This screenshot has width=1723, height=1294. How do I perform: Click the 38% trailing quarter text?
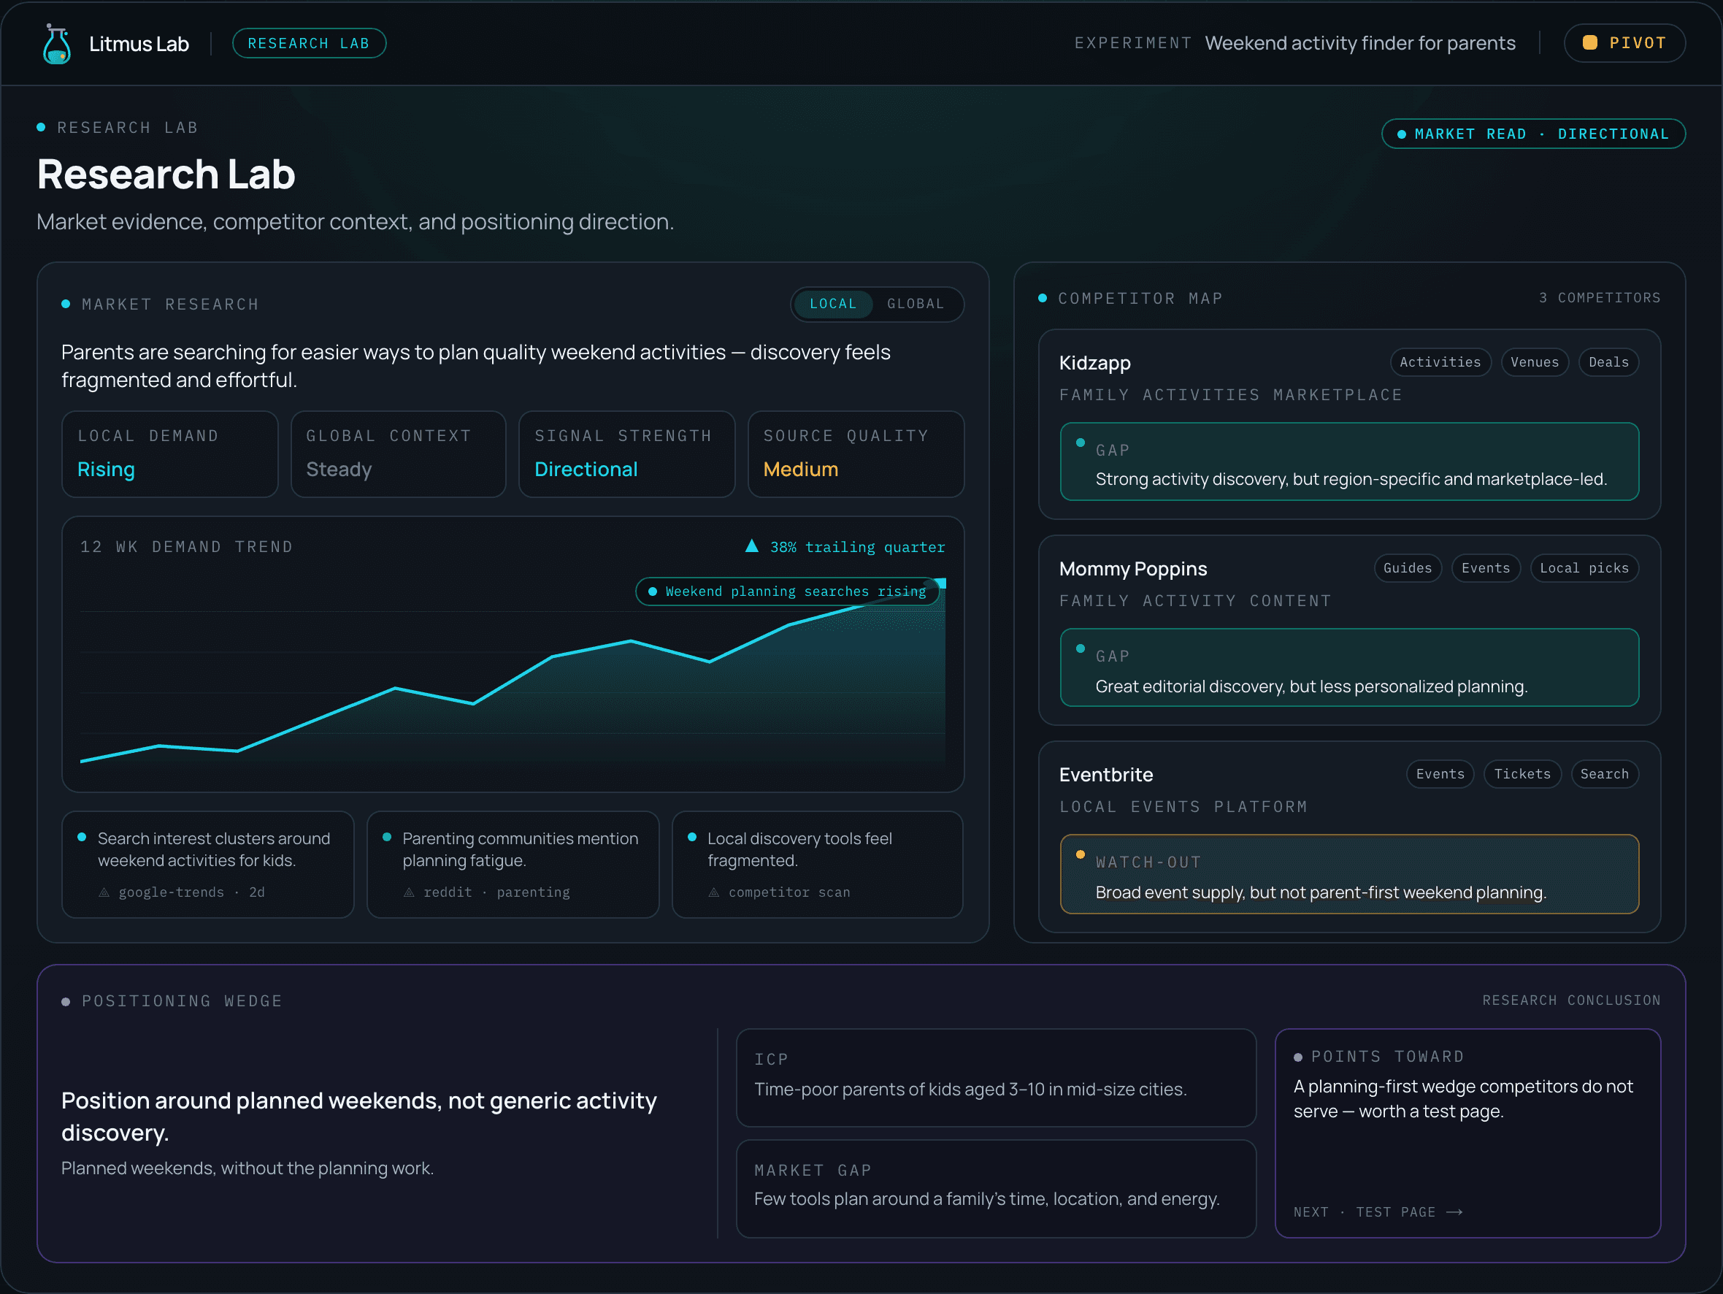tap(857, 547)
